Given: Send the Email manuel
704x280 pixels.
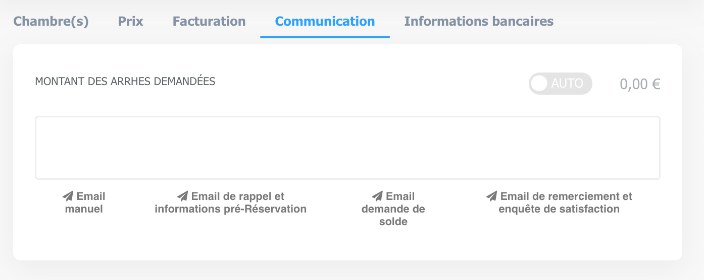Looking at the screenshot, I should pos(84,202).
